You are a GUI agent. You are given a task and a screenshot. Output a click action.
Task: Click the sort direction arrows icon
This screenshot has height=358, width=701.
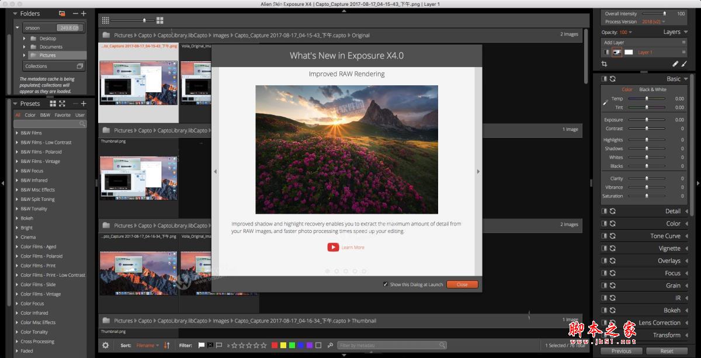click(x=166, y=345)
